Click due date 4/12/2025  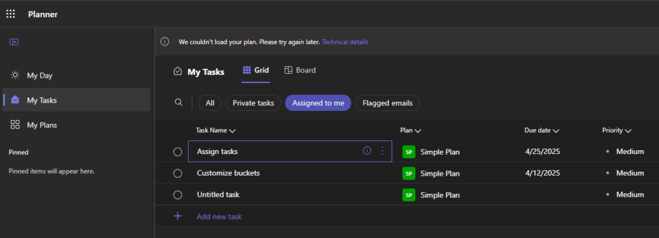pyautogui.click(x=543, y=173)
